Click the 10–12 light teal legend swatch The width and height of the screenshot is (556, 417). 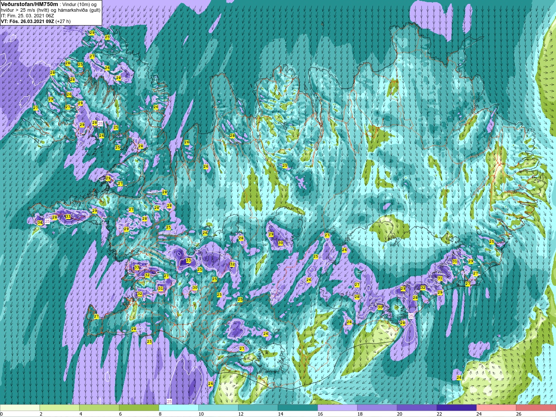pyautogui.click(x=218, y=408)
